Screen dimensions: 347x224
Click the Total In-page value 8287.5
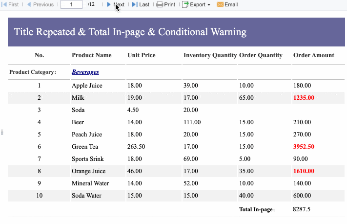click(302, 209)
